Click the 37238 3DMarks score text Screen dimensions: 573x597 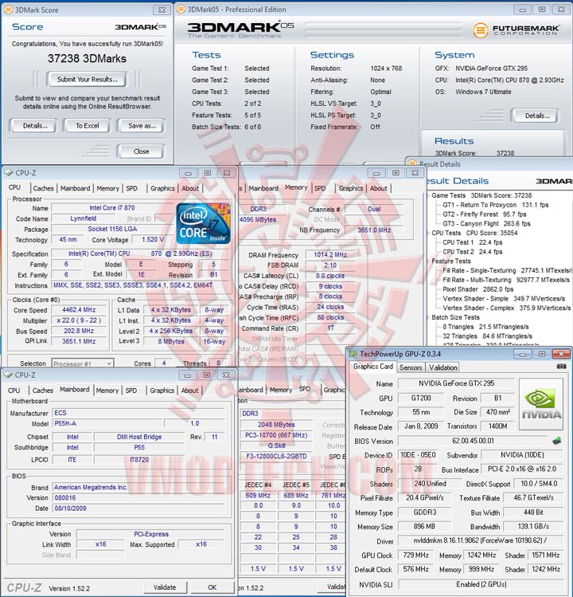(x=87, y=58)
